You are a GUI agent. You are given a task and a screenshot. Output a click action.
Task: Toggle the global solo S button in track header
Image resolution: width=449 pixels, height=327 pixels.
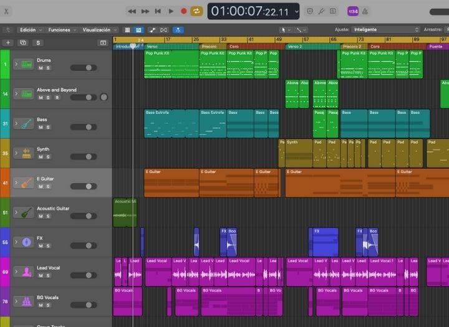click(38, 42)
